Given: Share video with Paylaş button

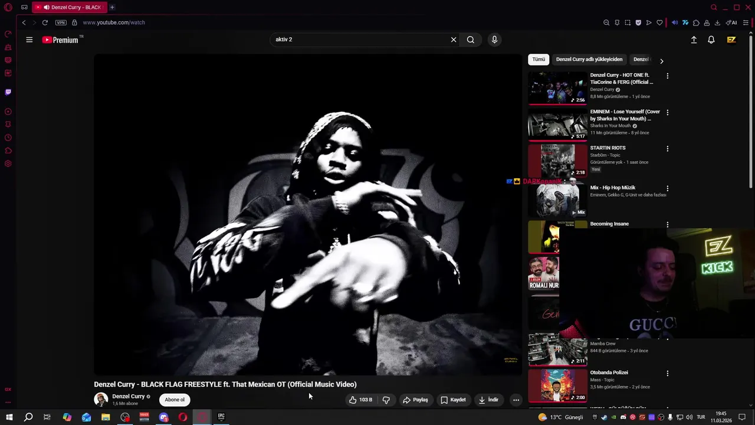Looking at the screenshot, I should pyautogui.click(x=415, y=400).
